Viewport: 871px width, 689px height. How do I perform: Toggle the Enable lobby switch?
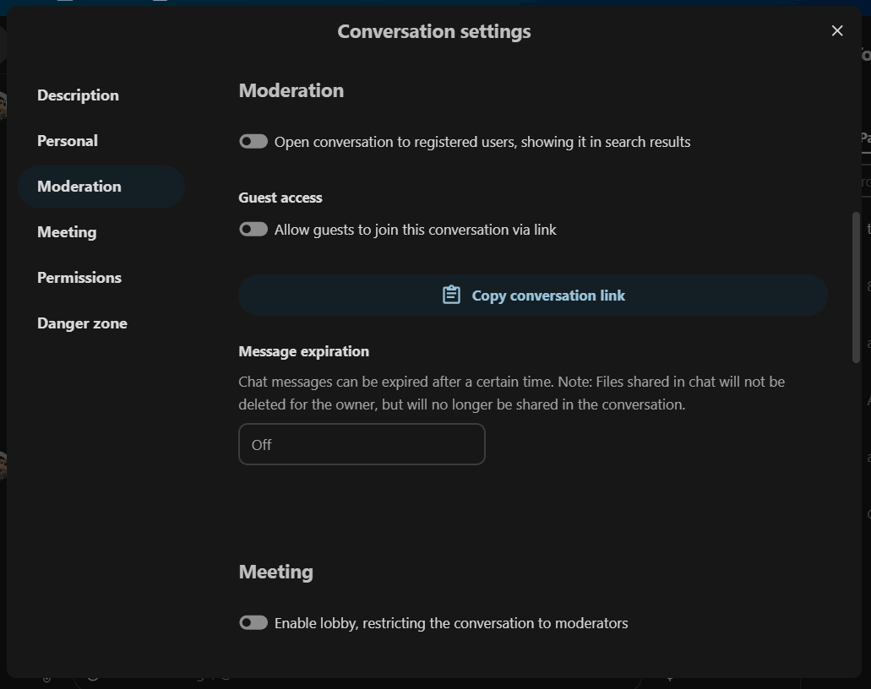click(253, 623)
